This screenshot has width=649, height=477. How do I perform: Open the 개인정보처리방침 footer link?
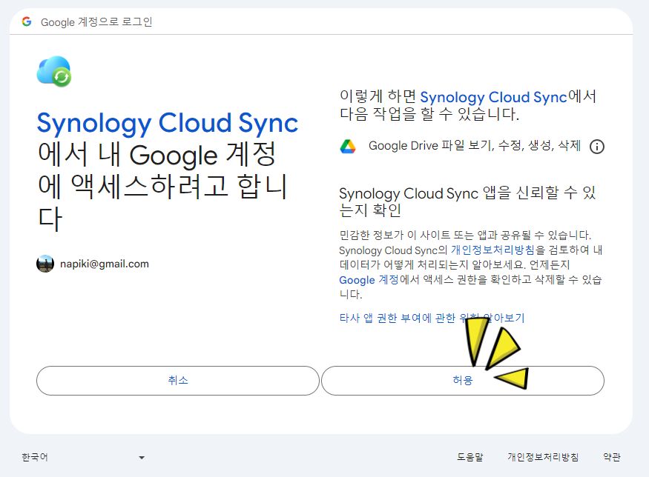543,457
